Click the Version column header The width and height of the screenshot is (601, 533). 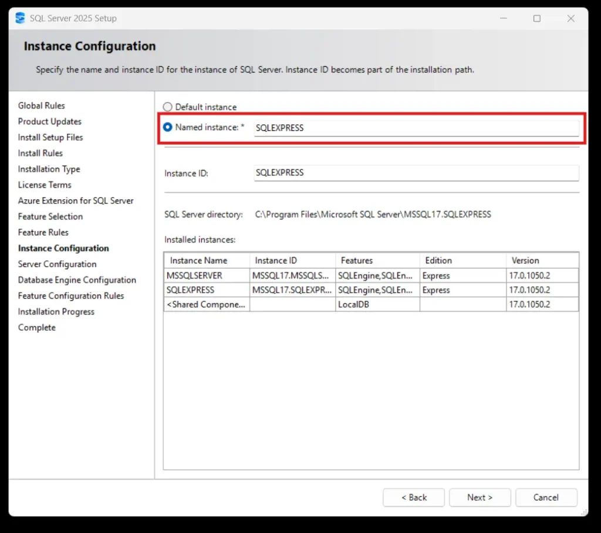click(525, 260)
